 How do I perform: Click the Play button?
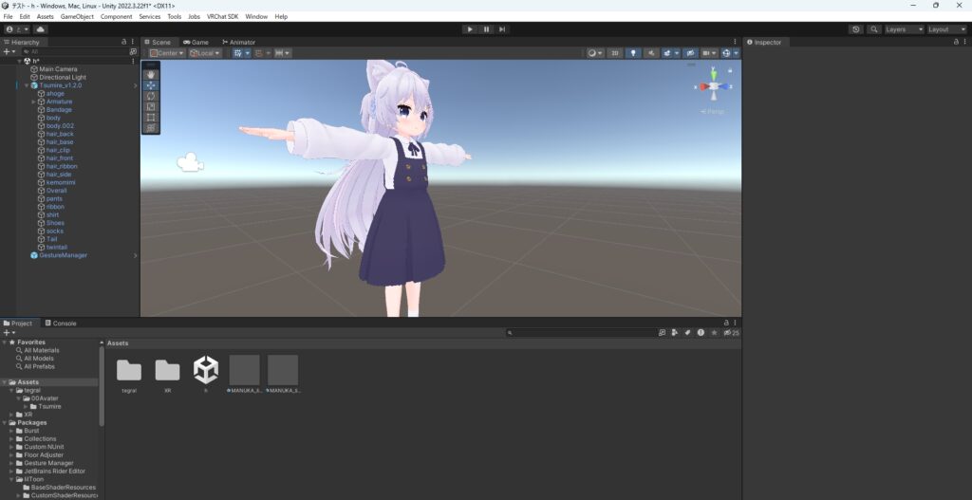click(469, 29)
